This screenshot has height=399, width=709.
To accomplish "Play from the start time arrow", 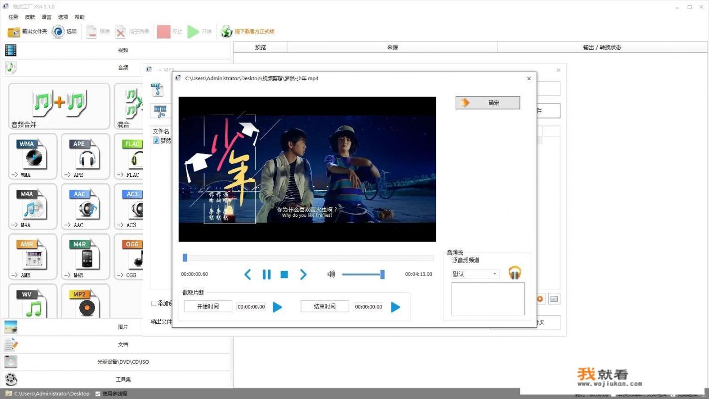I will tap(278, 307).
